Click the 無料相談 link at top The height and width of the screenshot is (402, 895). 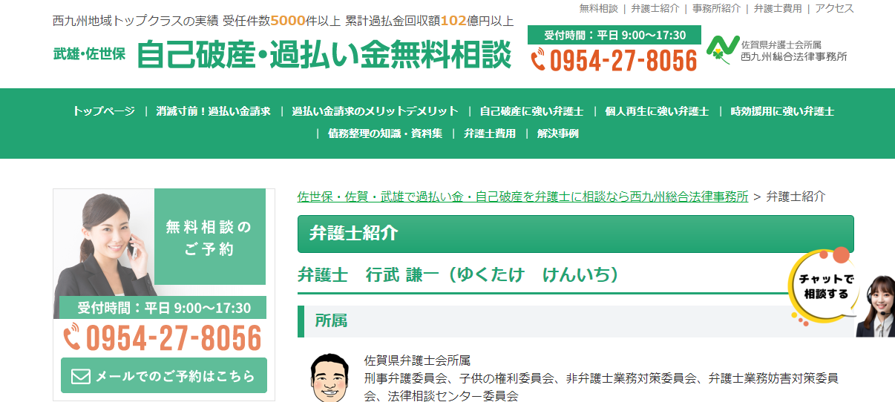pyautogui.click(x=598, y=9)
